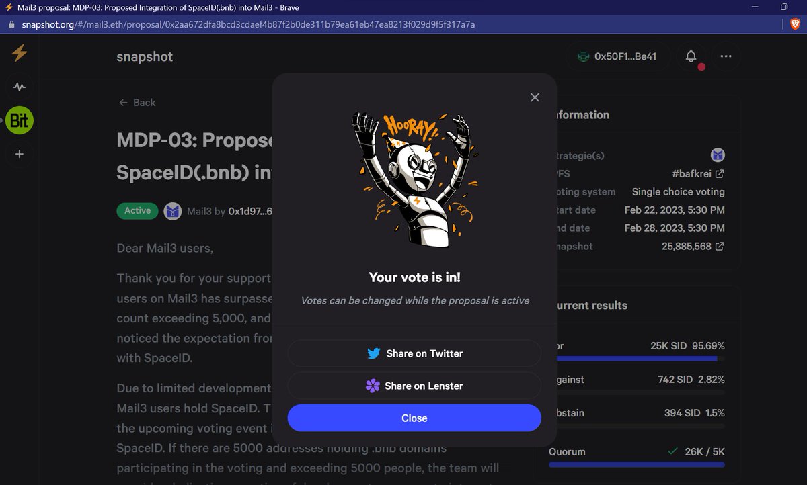807x485 pixels.
Task: Click start date Feb 22, 2023, 5:30 PM
Action: 675,210
